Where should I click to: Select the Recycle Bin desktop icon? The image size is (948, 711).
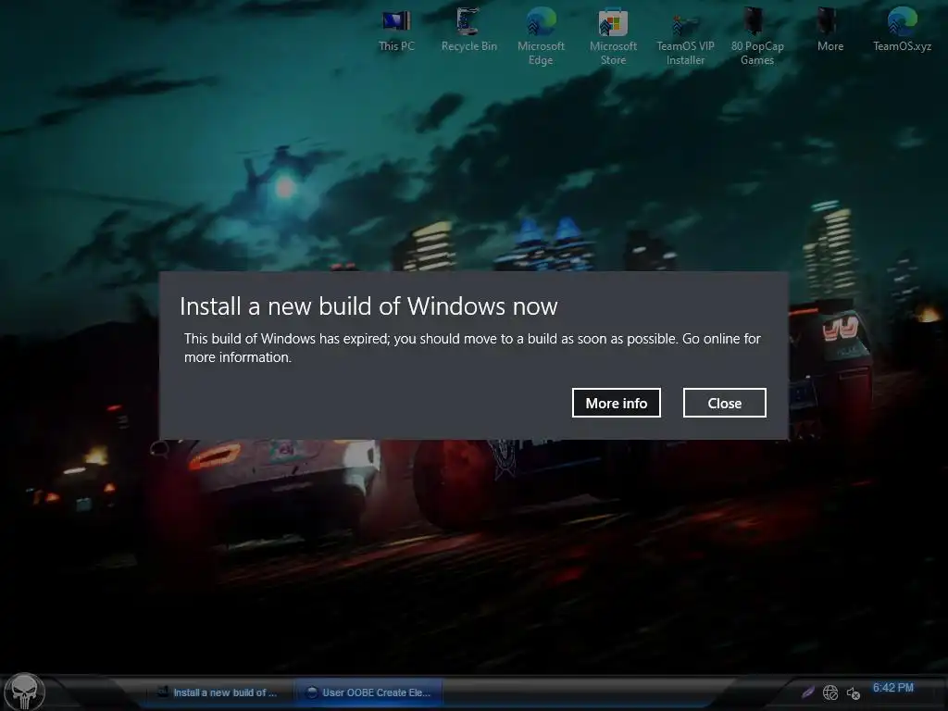click(x=468, y=31)
